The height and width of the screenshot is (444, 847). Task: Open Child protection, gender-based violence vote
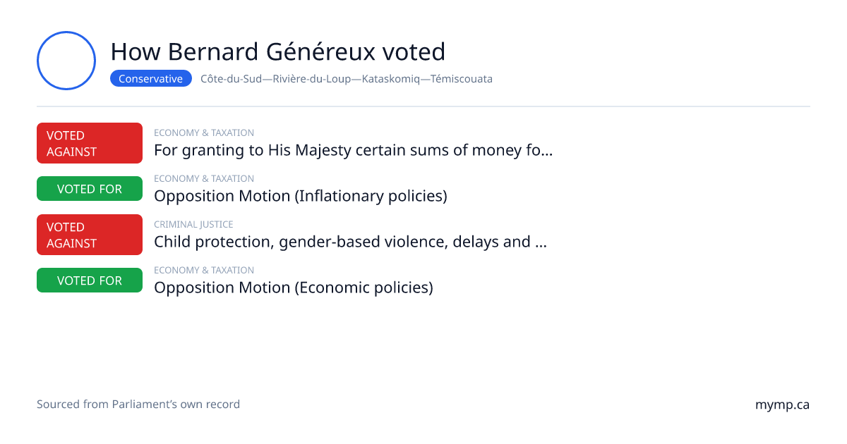[x=350, y=242]
